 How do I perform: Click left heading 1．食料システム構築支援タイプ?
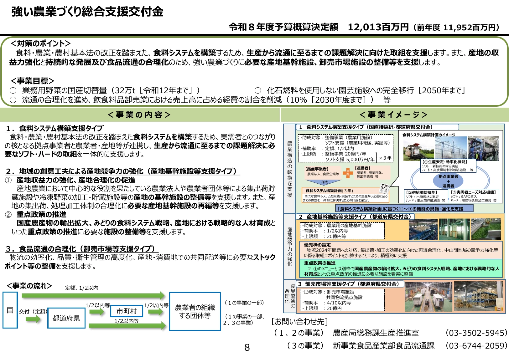click(55, 128)
